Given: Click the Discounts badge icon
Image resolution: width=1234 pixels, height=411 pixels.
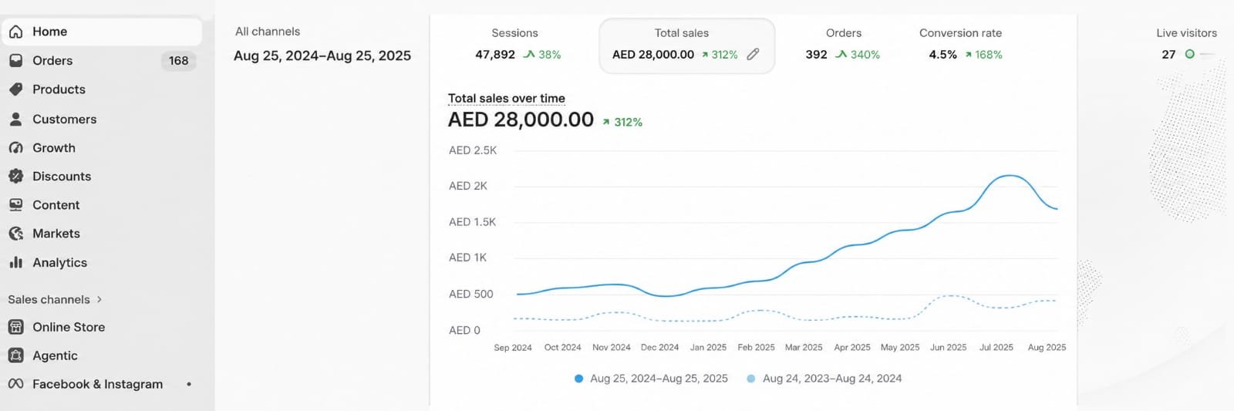Looking at the screenshot, I should point(15,176).
